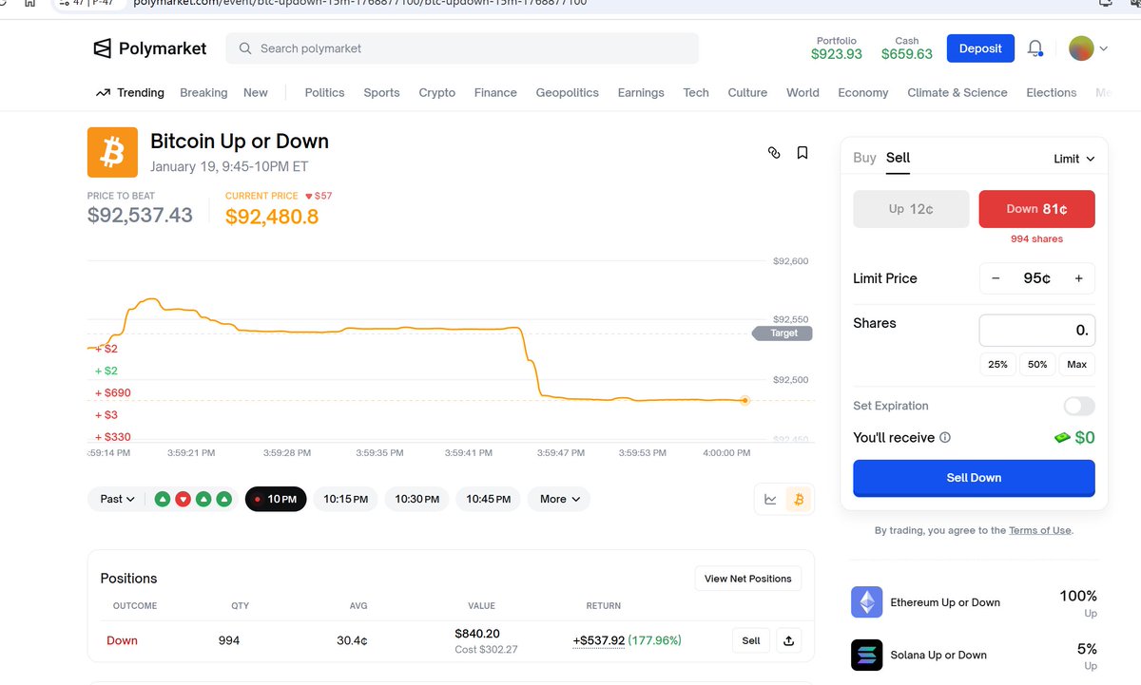Image resolution: width=1141 pixels, height=685 pixels.
Task: Select the 10:45 PM time slot
Action: coord(488,499)
